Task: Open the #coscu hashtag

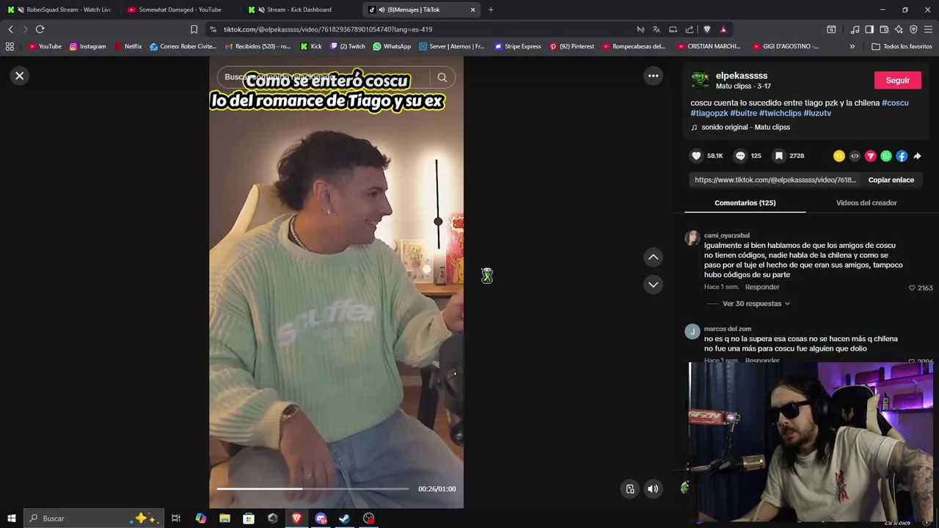Action: tap(895, 103)
